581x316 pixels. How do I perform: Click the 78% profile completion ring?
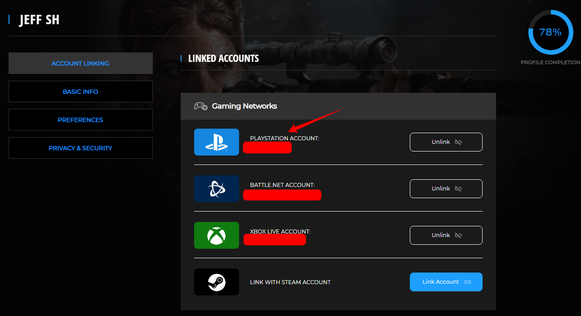click(550, 32)
